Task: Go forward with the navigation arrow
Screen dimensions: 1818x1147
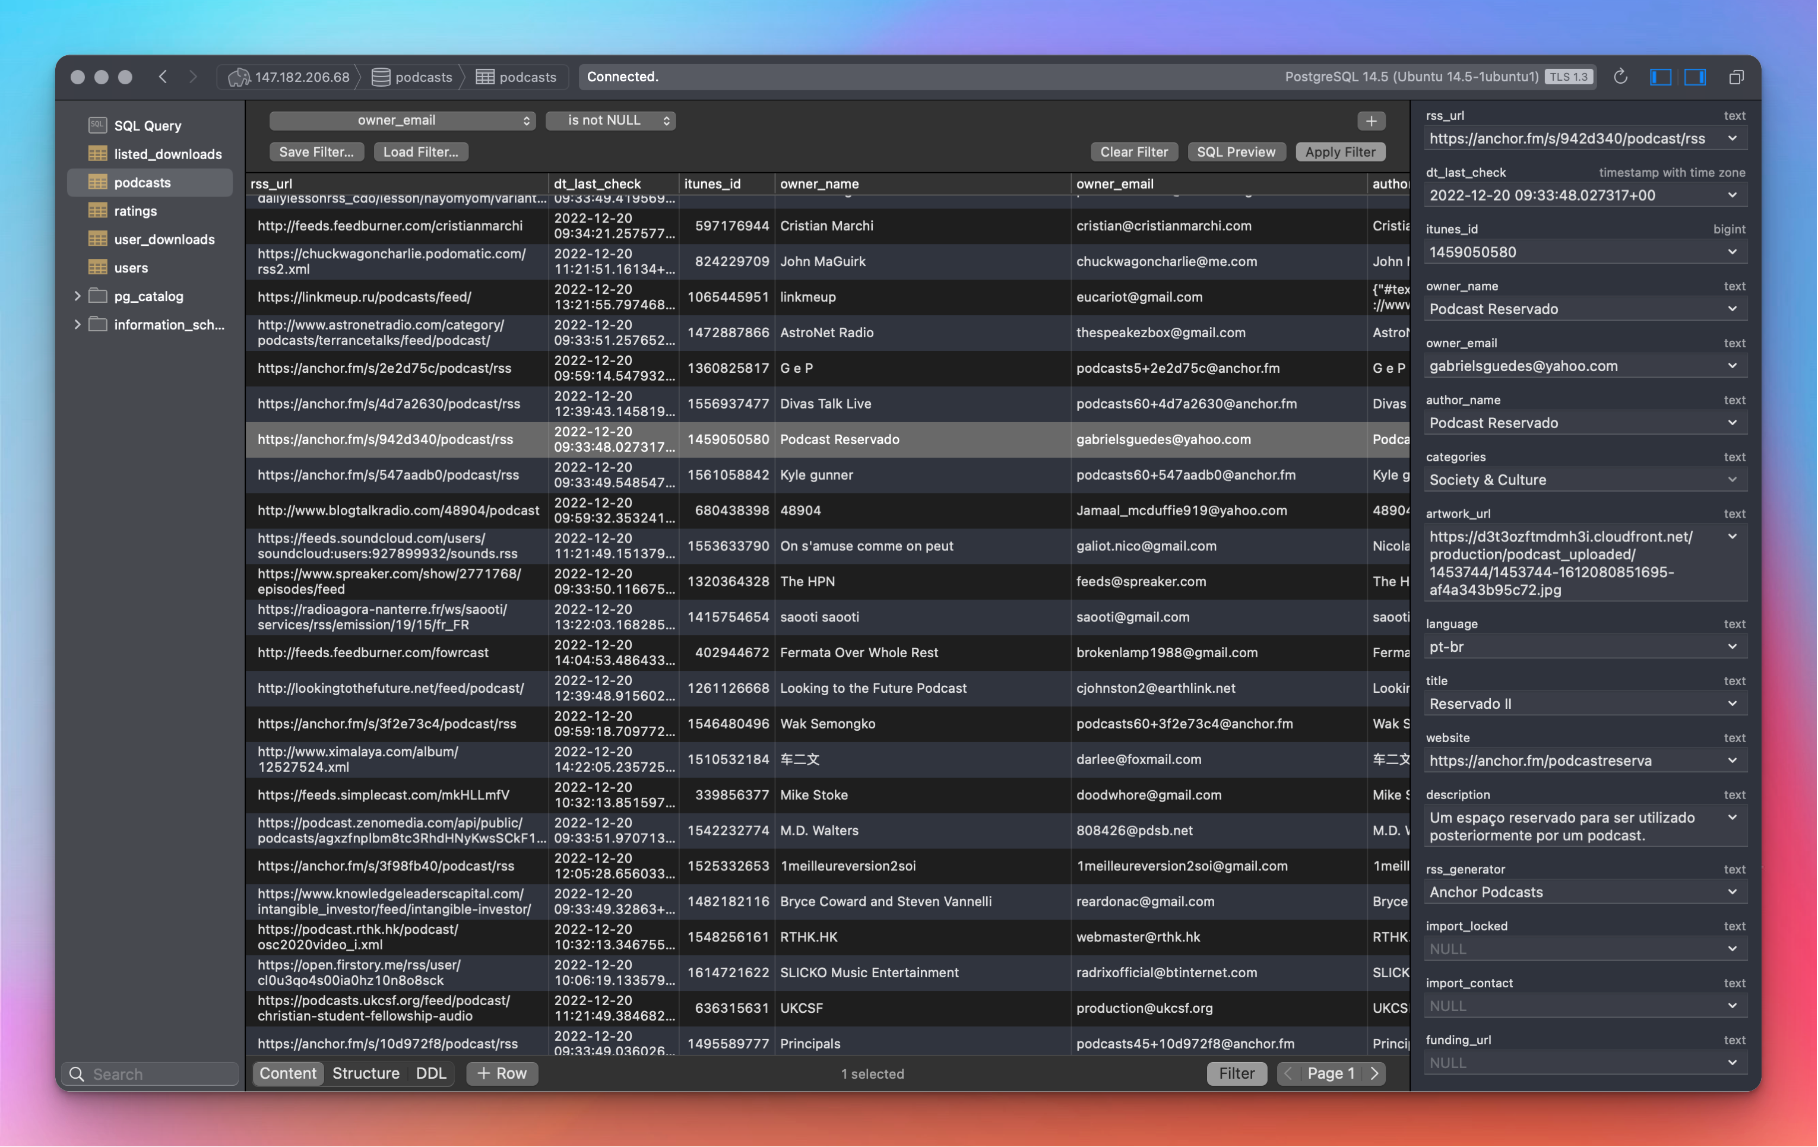Action: pos(194,76)
